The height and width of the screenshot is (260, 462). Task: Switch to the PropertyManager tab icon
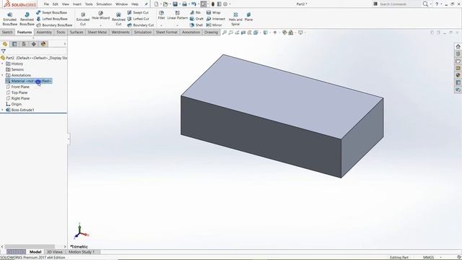click(x=14, y=44)
